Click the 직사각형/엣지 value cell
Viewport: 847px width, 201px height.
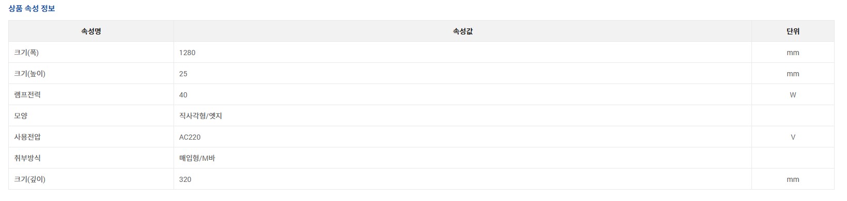point(463,116)
